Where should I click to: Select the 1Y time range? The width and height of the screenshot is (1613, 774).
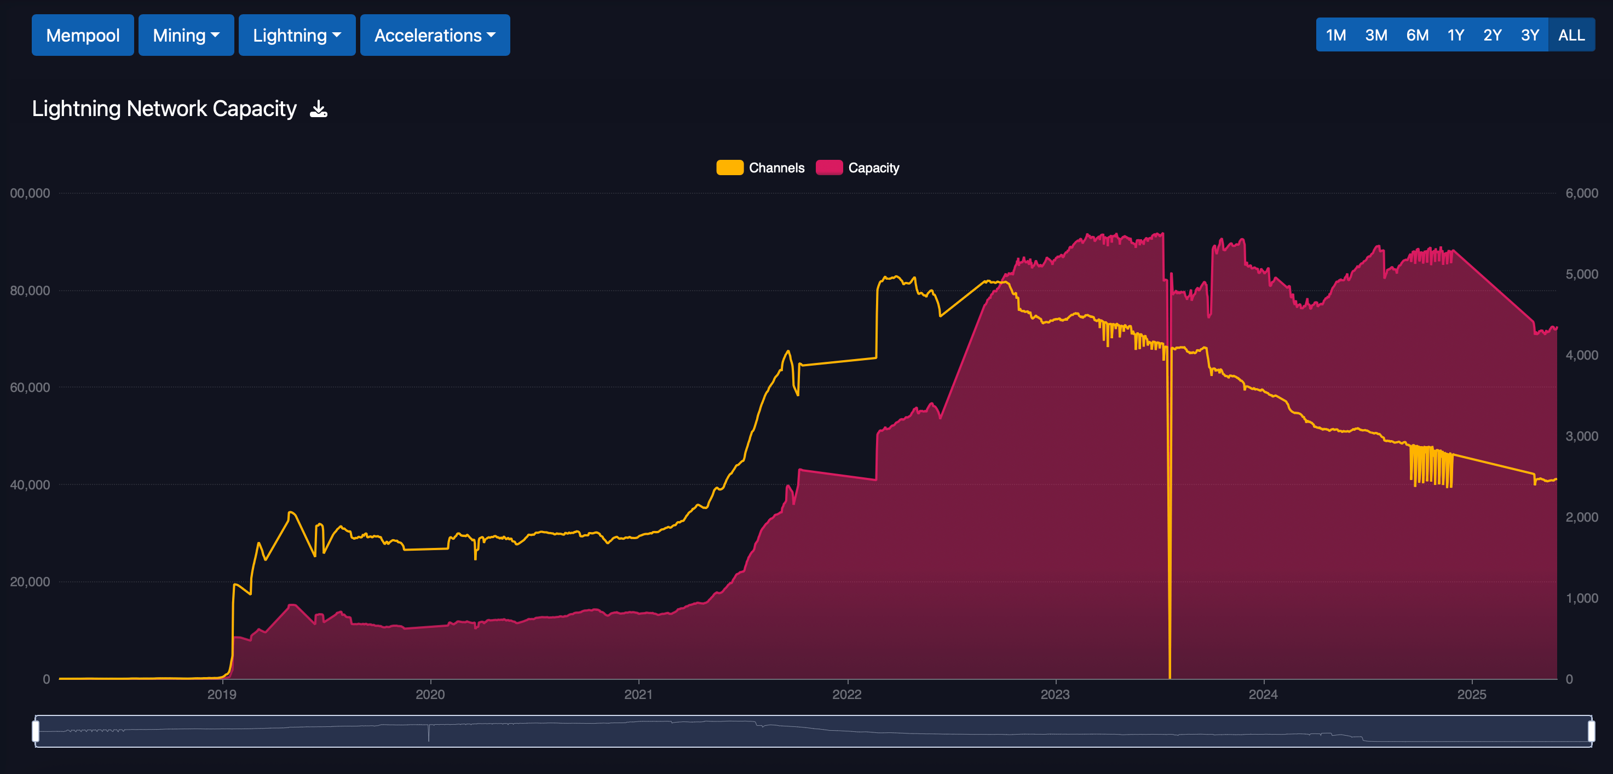[1455, 35]
